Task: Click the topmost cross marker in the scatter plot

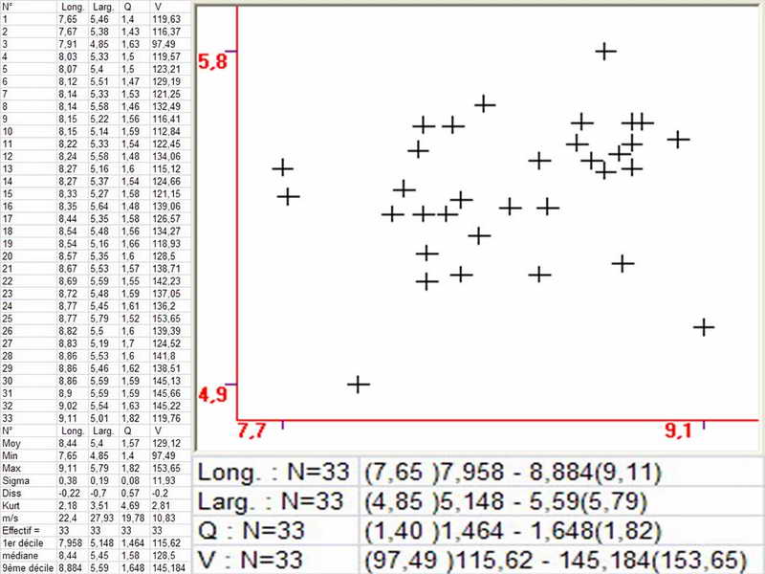Action: (x=604, y=51)
